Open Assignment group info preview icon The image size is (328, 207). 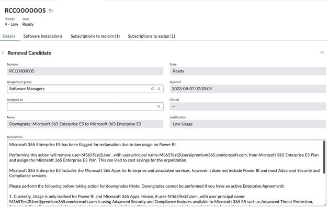coord(153,89)
